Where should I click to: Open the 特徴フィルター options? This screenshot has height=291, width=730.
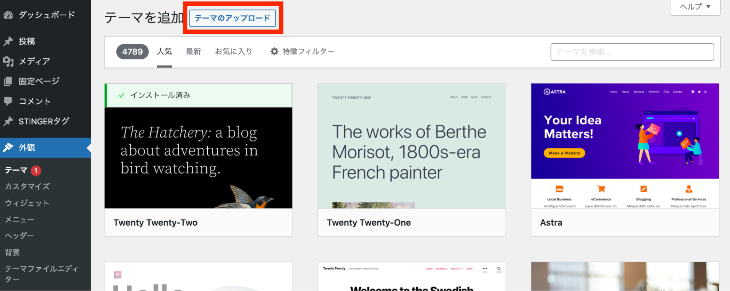(302, 51)
